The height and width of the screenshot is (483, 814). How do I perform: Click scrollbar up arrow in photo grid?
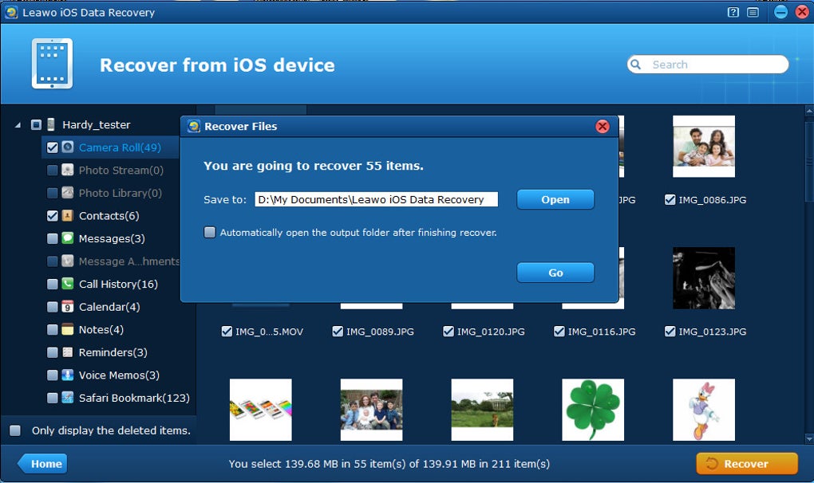pos(809,110)
